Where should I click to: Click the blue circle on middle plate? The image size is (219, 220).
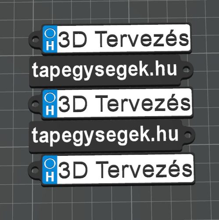point(50,97)
